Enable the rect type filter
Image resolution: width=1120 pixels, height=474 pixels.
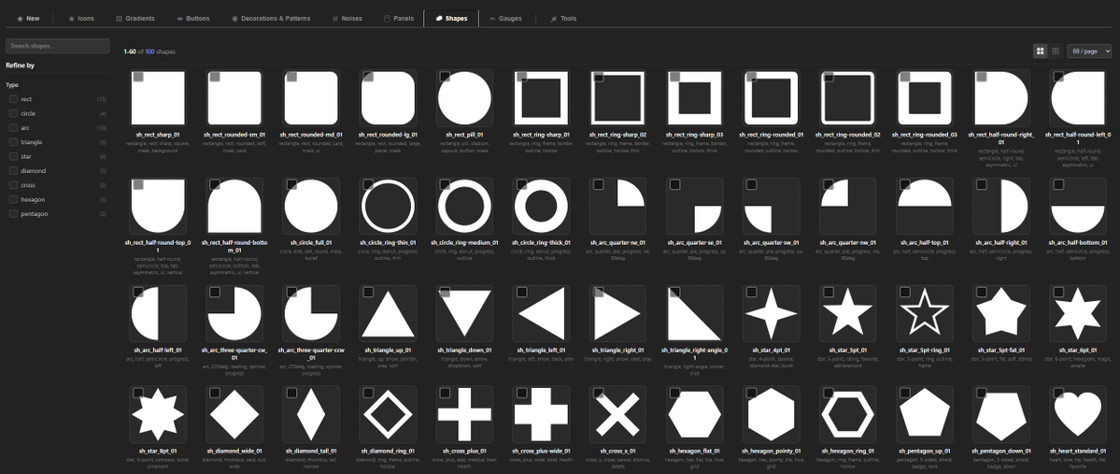(x=14, y=99)
